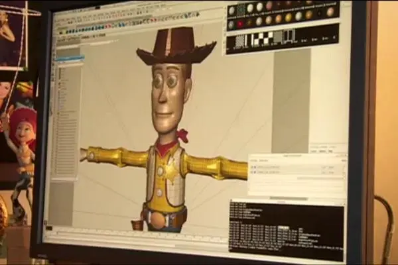Select the blue highlighted row in the outliner

pyautogui.click(x=70, y=58)
